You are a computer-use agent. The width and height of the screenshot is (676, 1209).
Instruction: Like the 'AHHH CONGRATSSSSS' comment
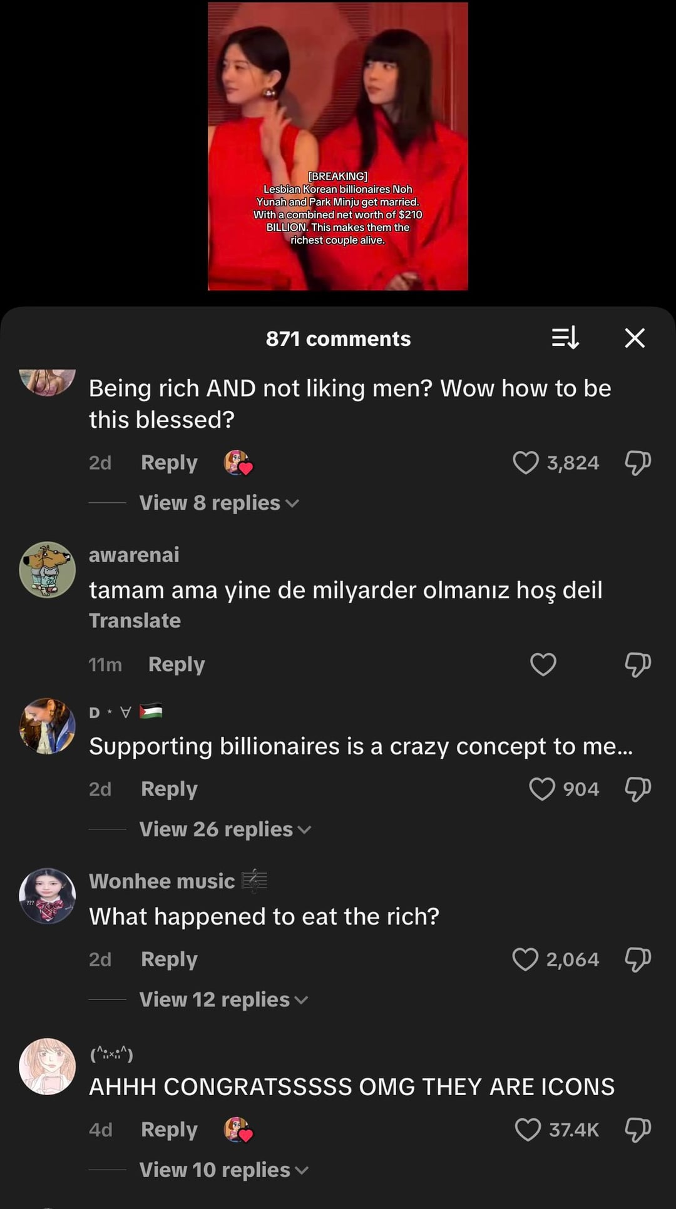coord(528,1130)
